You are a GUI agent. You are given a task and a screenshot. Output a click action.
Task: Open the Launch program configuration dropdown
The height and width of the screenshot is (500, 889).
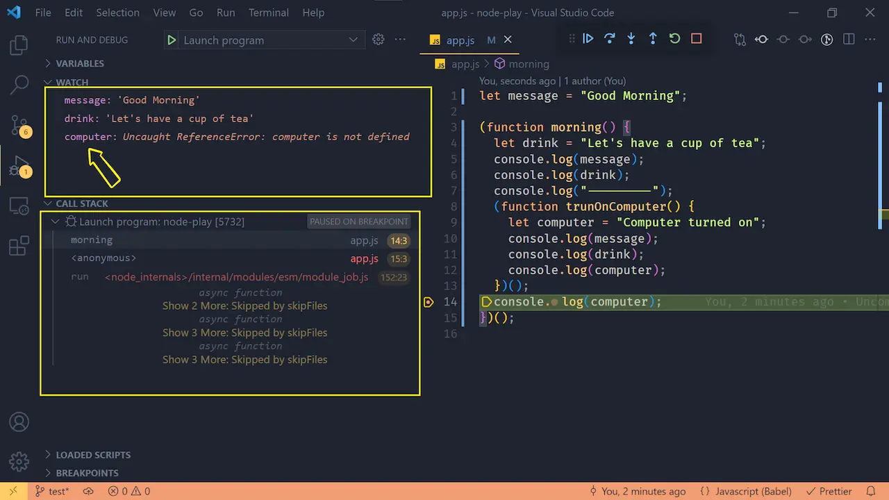[272, 40]
